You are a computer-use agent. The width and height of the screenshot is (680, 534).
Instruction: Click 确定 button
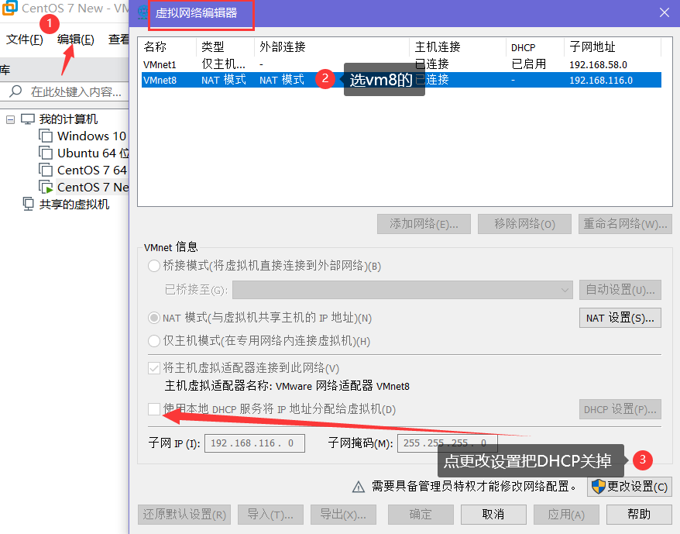tap(421, 515)
